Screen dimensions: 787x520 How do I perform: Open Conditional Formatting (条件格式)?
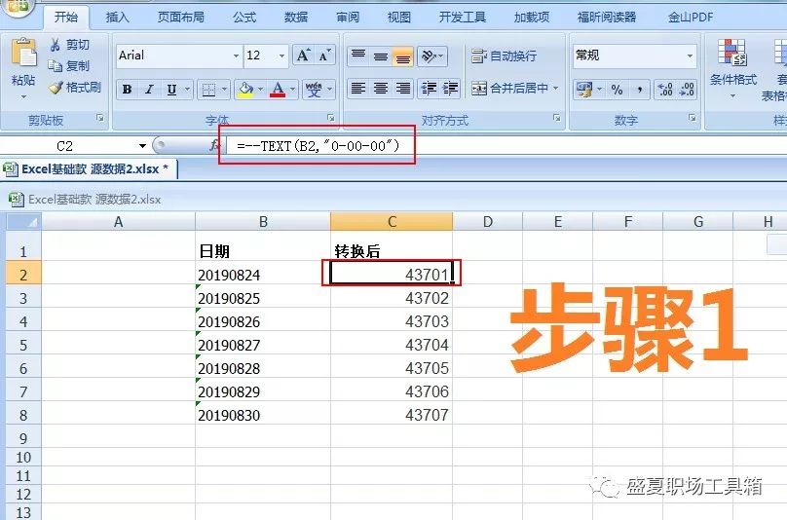coord(732,69)
